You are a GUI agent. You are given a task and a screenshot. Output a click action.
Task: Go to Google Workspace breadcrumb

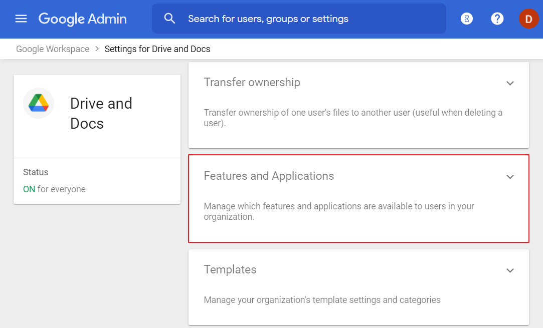click(x=53, y=49)
